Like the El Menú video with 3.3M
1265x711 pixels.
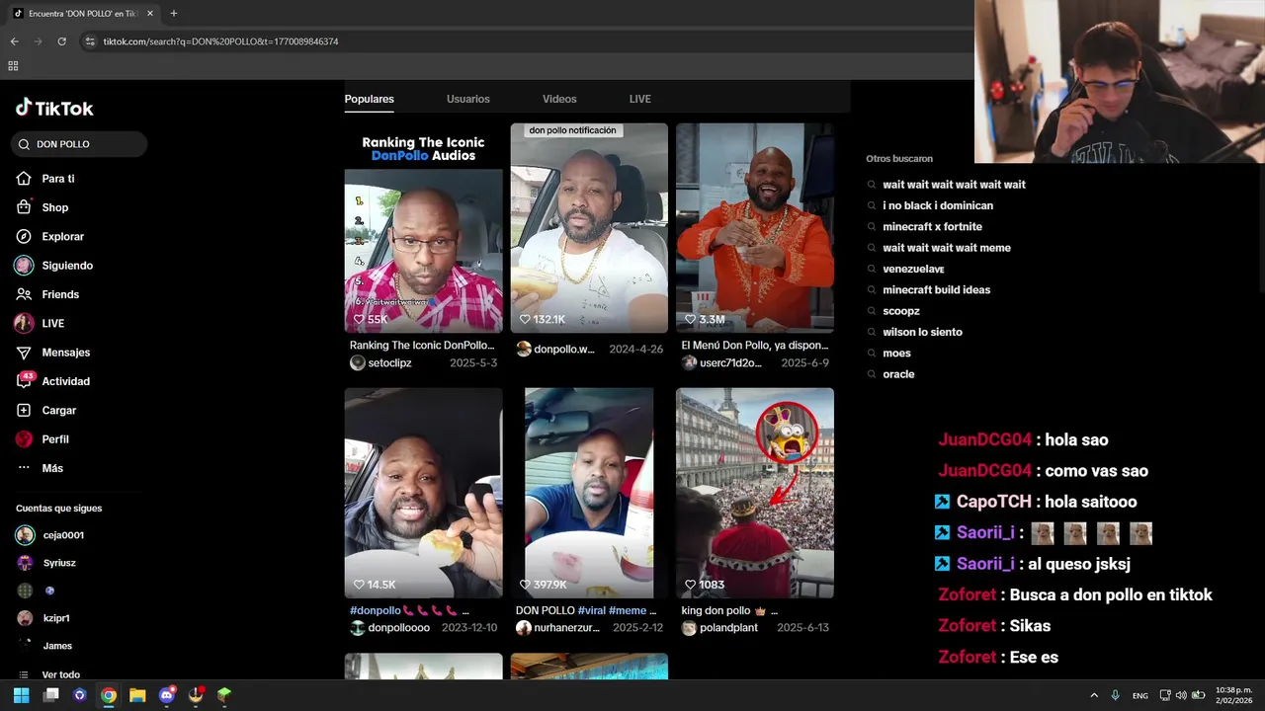pyautogui.click(x=690, y=320)
